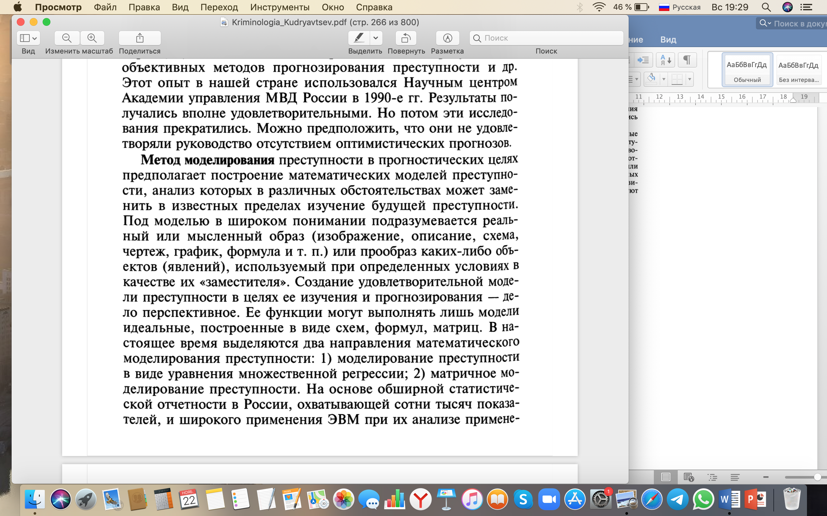Open Calculator from the Dock
The height and width of the screenshot is (516, 827).
click(163, 499)
